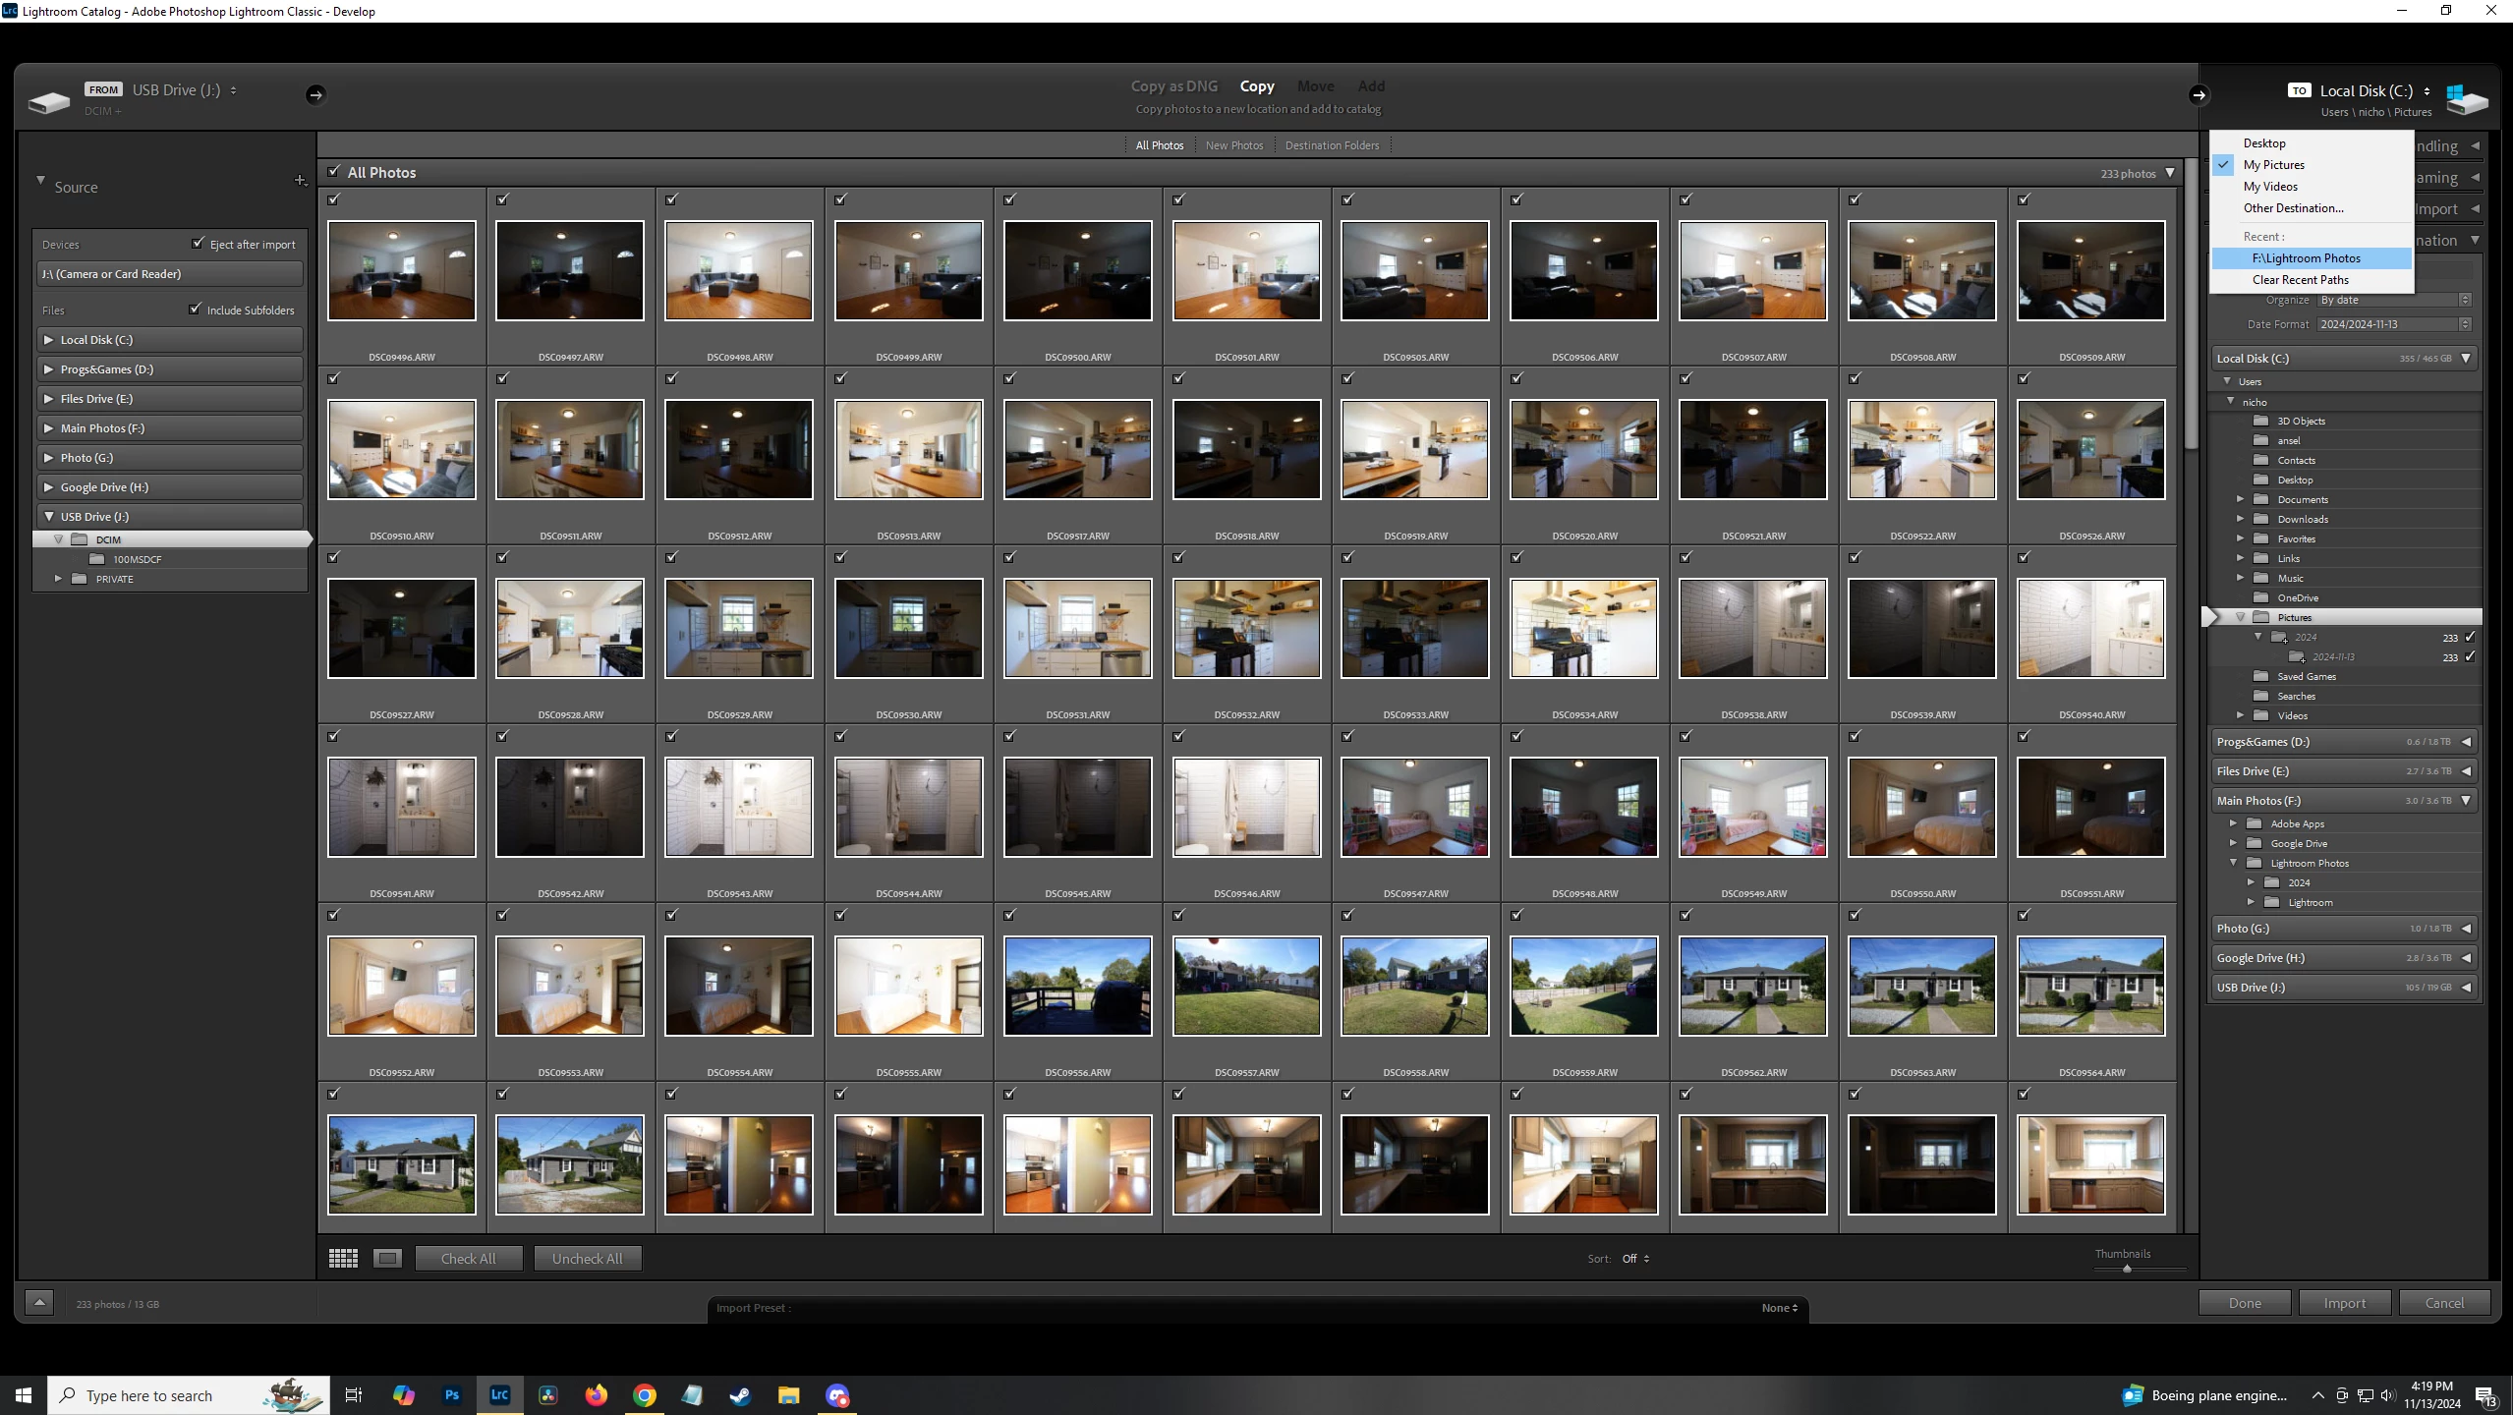Viewport: 2513px width, 1415px height.
Task: Click the Uncheck All button
Action: [x=587, y=1258]
